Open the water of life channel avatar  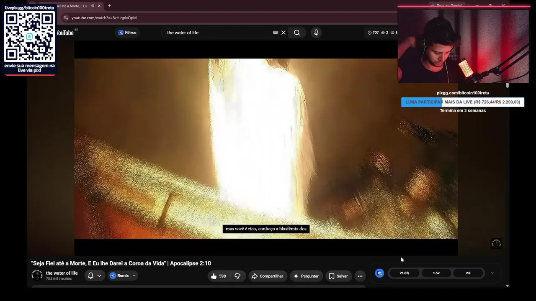point(37,275)
